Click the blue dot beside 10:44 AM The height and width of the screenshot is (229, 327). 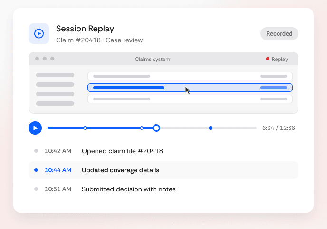[x=36, y=170]
